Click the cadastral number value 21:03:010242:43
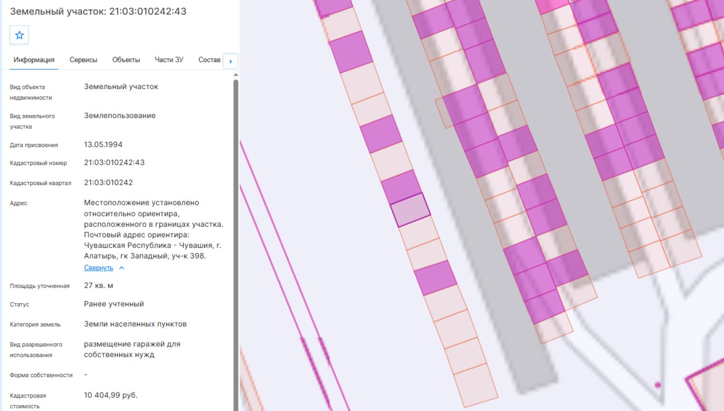Image resolution: width=724 pixels, height=411 pixels. 114,163
